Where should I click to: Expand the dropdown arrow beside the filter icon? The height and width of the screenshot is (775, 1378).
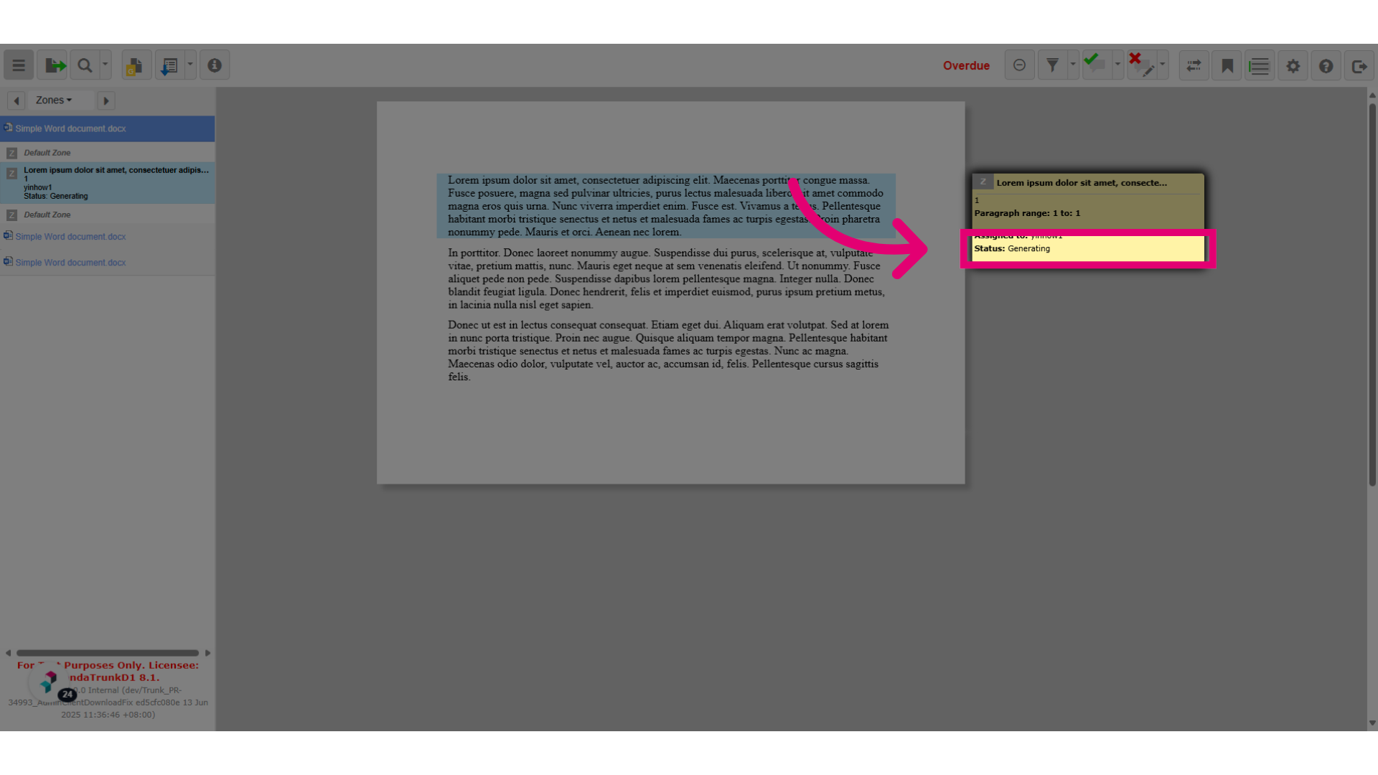[x=1073, y=65]
